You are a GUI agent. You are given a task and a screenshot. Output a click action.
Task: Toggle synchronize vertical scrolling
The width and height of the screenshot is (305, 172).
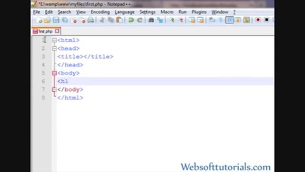coord(192,20)
